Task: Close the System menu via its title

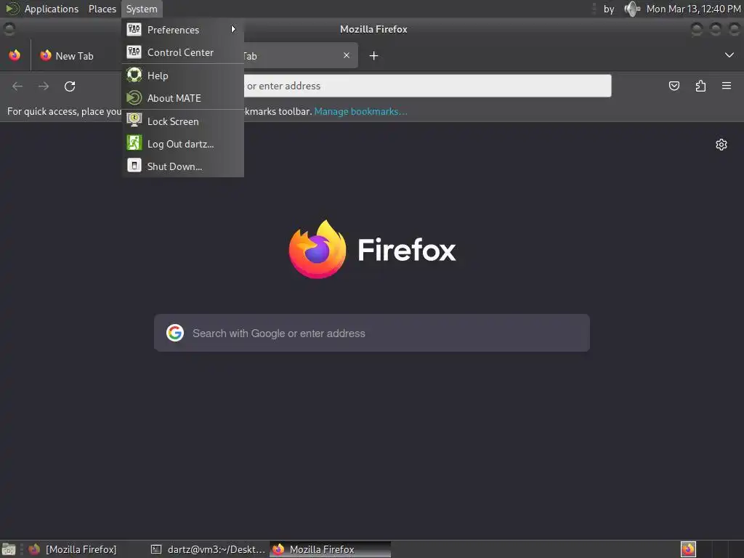Action: pos(142,9)
